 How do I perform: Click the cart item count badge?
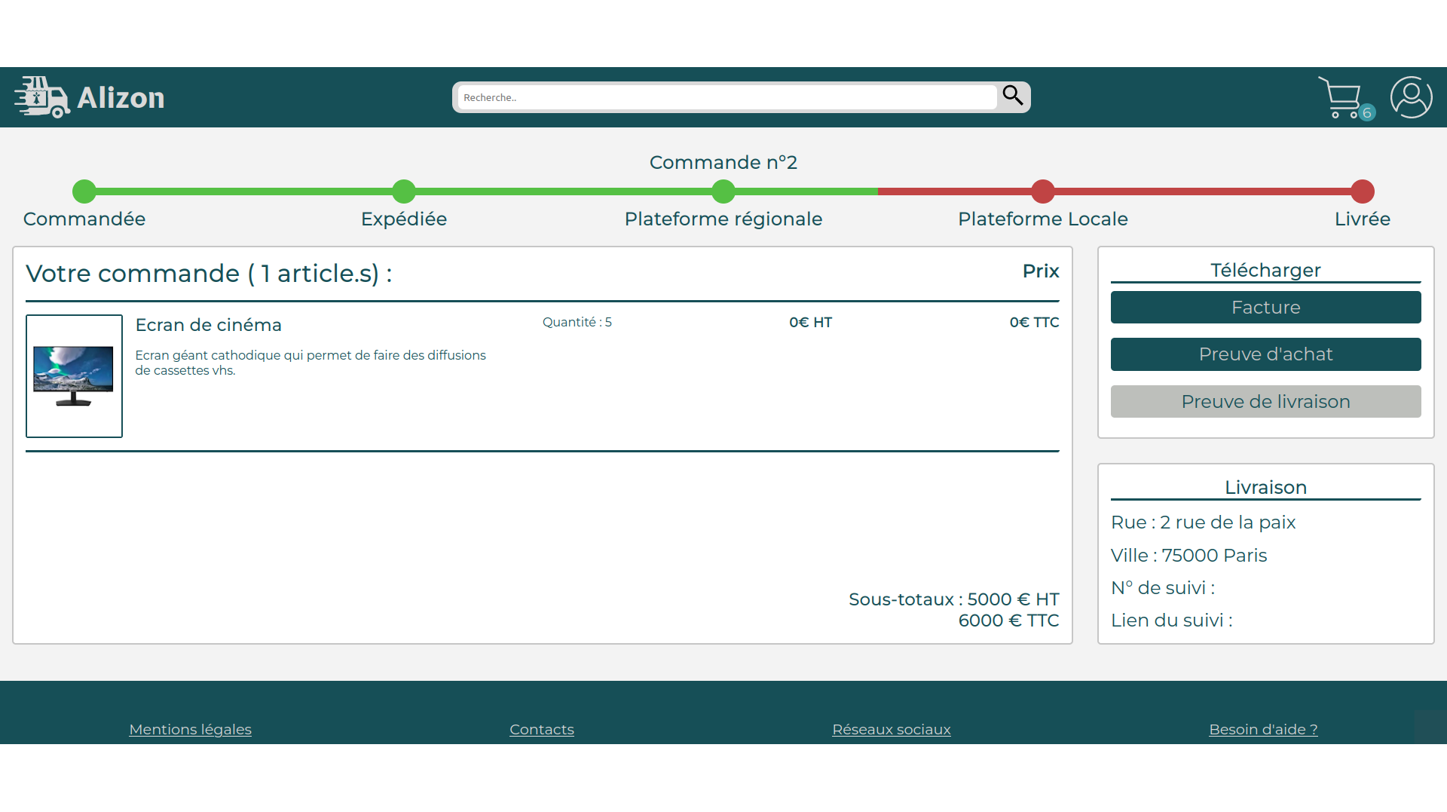[x=1367, y=113]
